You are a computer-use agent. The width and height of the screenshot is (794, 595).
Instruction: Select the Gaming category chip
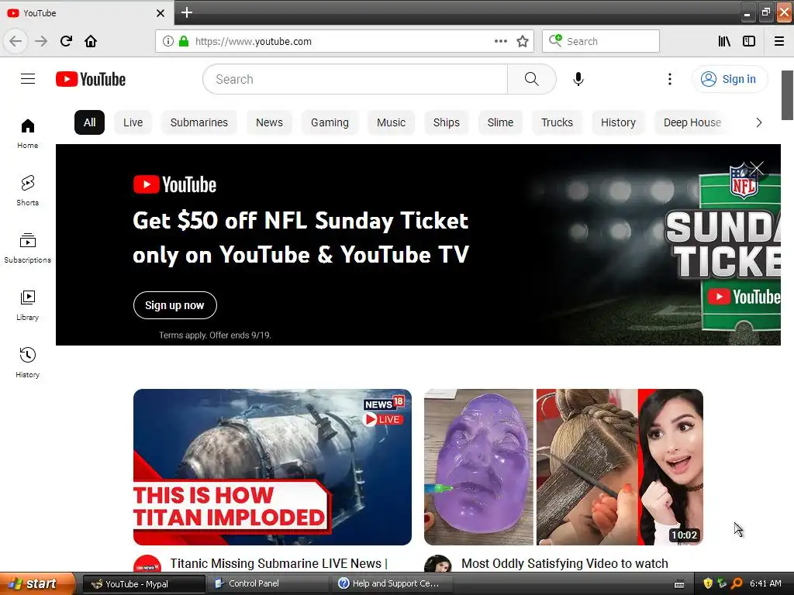pos(330,122)
